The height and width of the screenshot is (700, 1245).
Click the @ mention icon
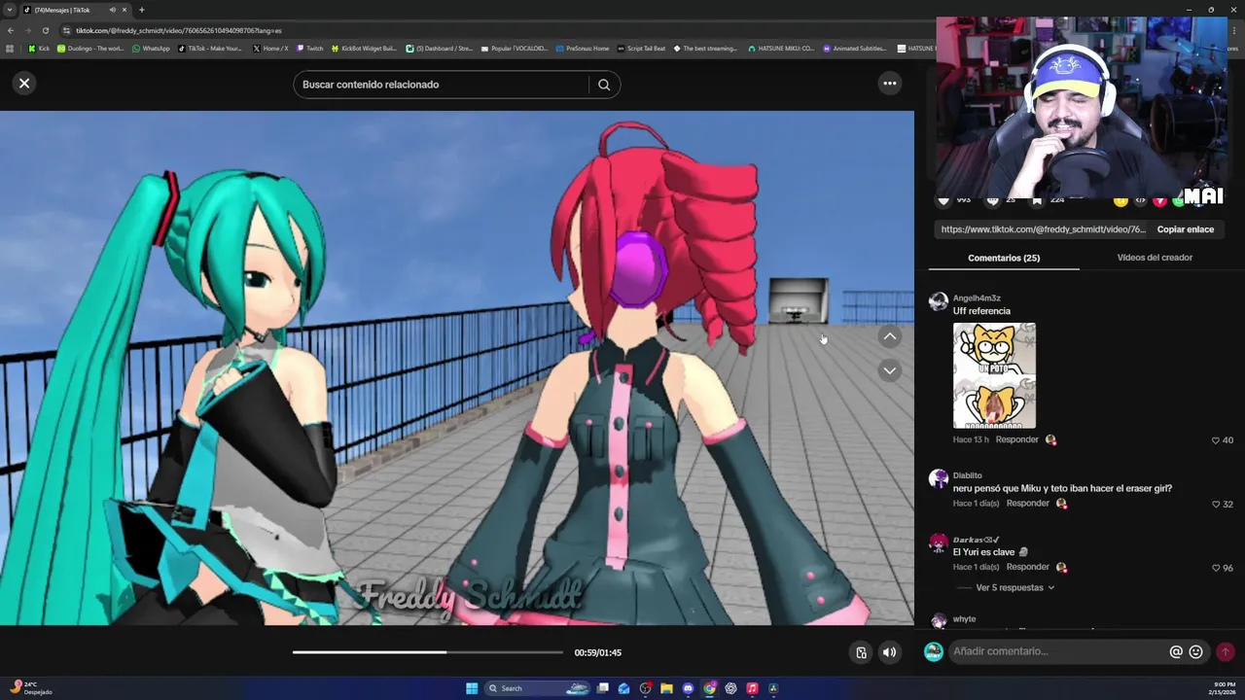(x=1176, y=652)
